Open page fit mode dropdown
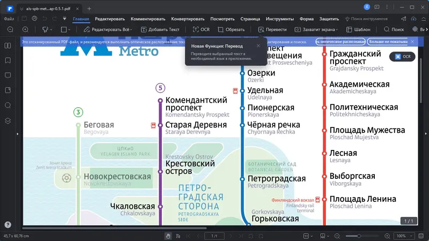The width and height of the screenshot is (429, 241). (x=308, y=236)
